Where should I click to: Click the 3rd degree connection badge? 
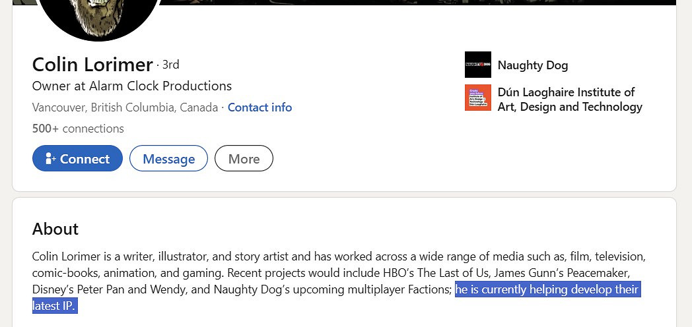(x=171, y=65)
